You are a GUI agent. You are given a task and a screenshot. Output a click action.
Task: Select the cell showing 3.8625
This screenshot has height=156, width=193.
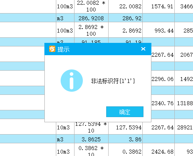pos(91,139)
